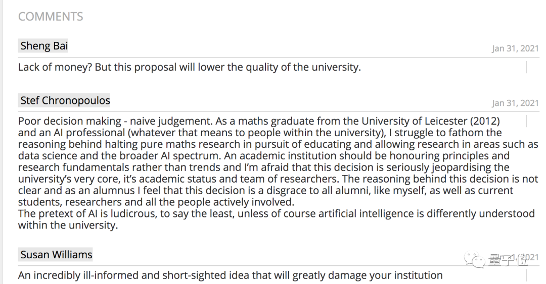Image resolution: width=546 pixels, height=284 pixels.
Task: Click the vertical bar beside Stef's comment
Action: point(526,122)
